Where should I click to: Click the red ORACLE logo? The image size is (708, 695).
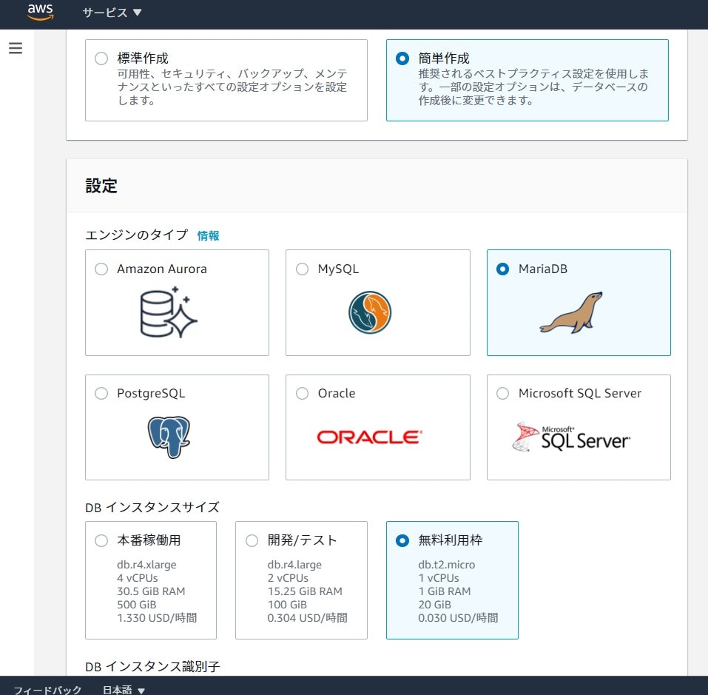pyautogui.click(x=369, y=437)
